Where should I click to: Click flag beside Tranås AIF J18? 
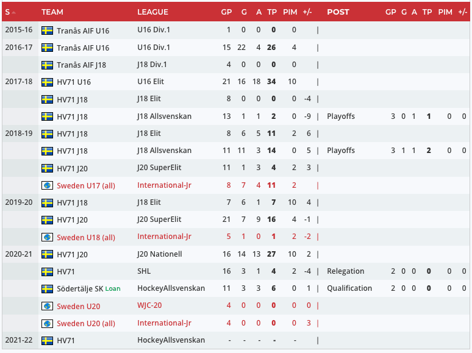point(47,65)
